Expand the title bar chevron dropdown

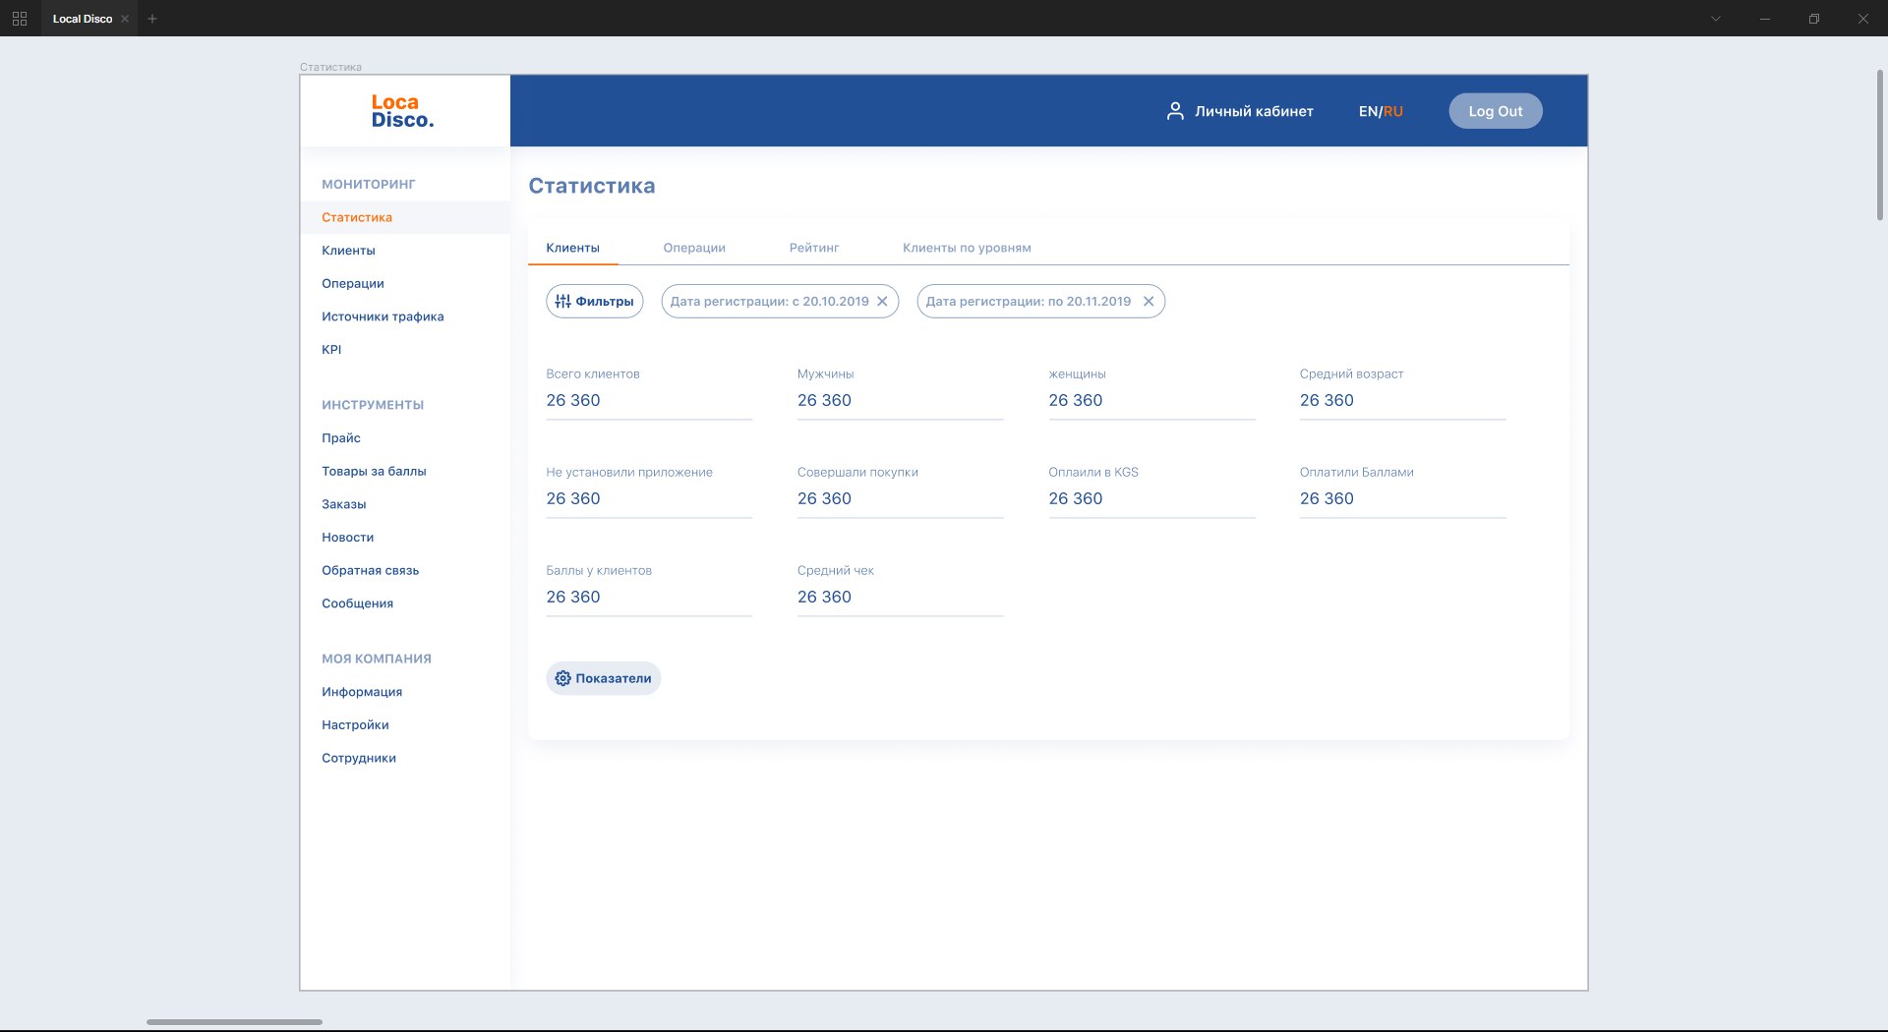(x=1715, y=19)
